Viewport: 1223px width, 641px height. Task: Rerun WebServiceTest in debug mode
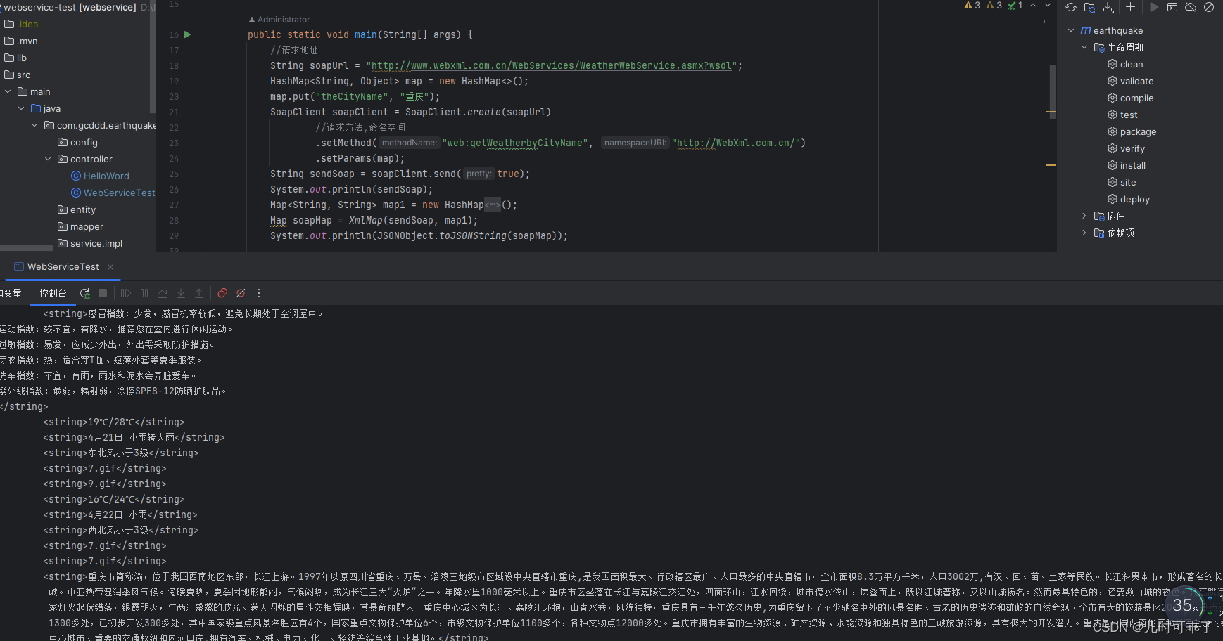tap(85, 293)
